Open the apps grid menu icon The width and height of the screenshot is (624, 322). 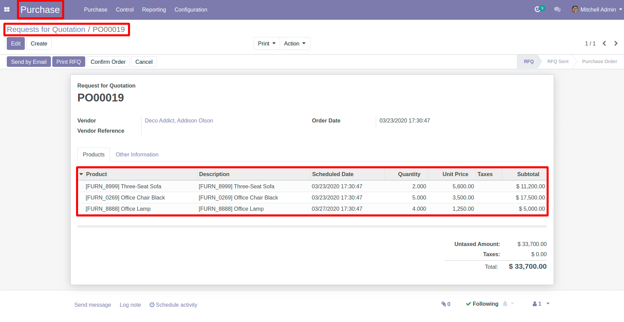(7, 10)
